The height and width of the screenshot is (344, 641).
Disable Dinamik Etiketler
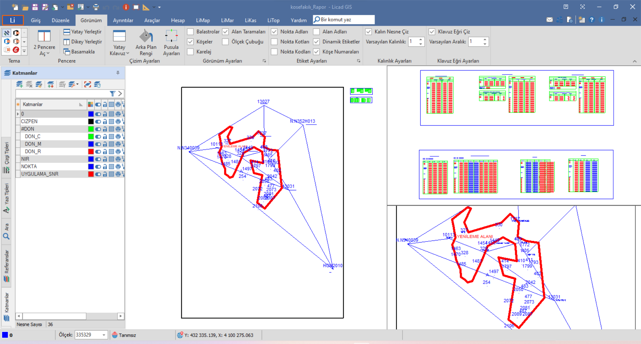pos(316,42)
